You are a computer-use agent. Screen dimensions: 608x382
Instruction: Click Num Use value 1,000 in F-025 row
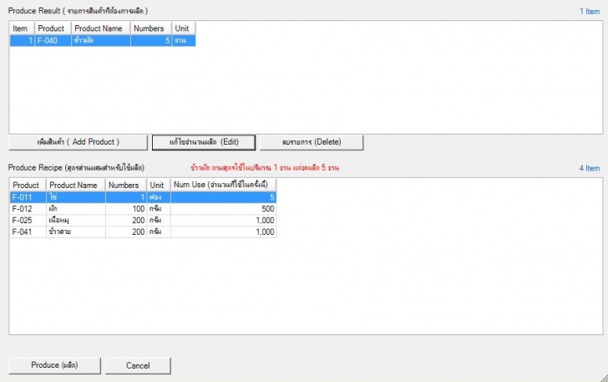click(223, 221)
